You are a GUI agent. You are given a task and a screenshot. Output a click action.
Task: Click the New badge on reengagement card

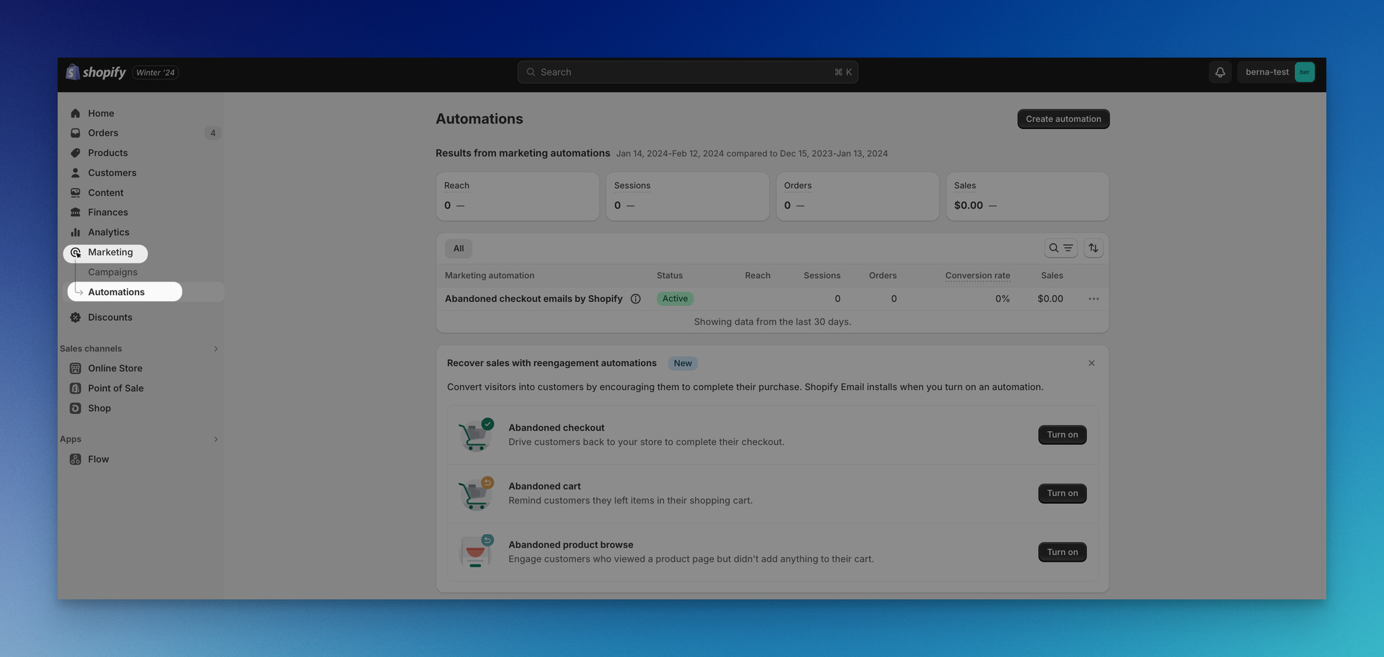pyautogui.click(x=683, y=363)
